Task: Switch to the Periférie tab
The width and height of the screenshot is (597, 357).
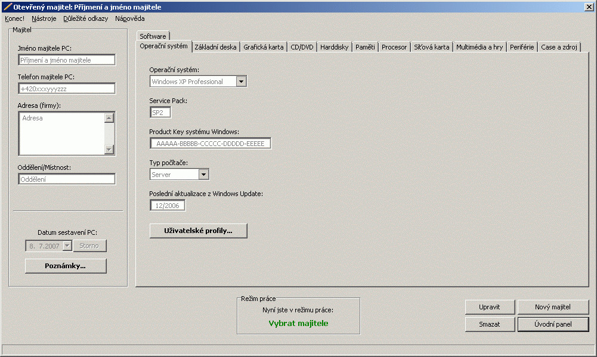Action: (522, 47)
